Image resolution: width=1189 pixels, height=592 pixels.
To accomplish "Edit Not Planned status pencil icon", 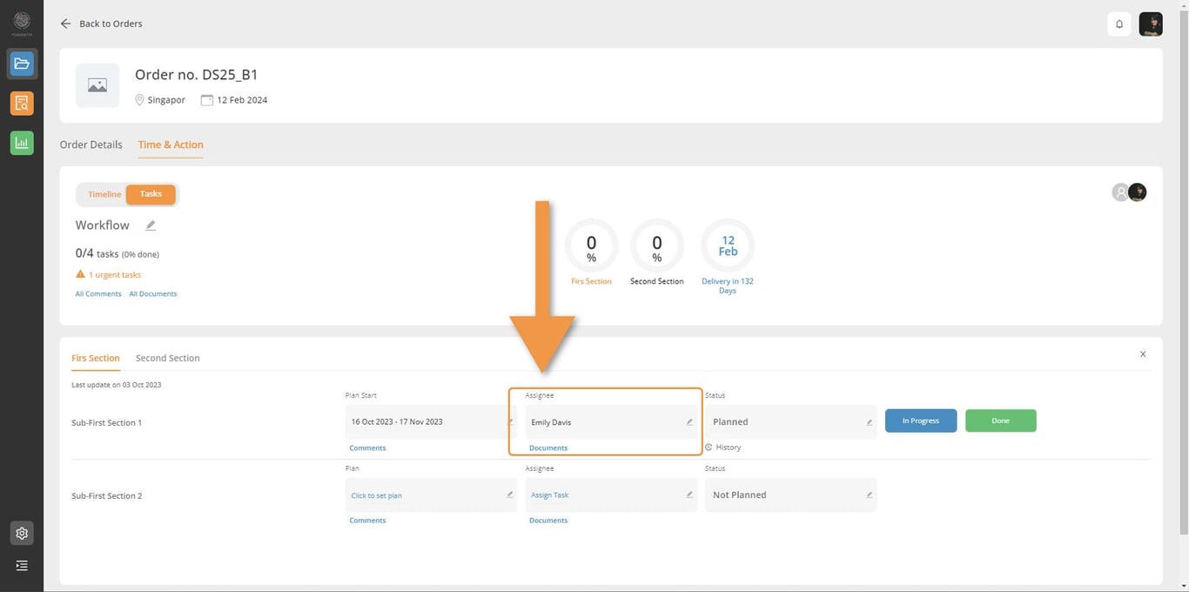I will [869, 494].
